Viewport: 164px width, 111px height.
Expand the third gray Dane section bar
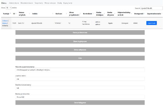[80, 50]
